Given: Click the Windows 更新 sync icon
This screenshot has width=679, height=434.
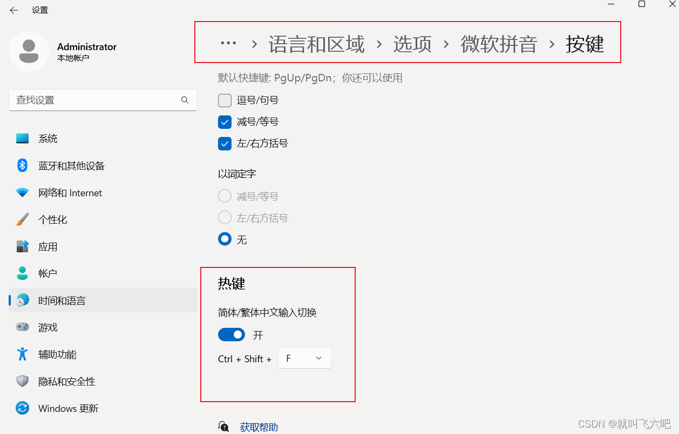Looking at the screenshot, I should pyautogui.click(x=22, y=408).
